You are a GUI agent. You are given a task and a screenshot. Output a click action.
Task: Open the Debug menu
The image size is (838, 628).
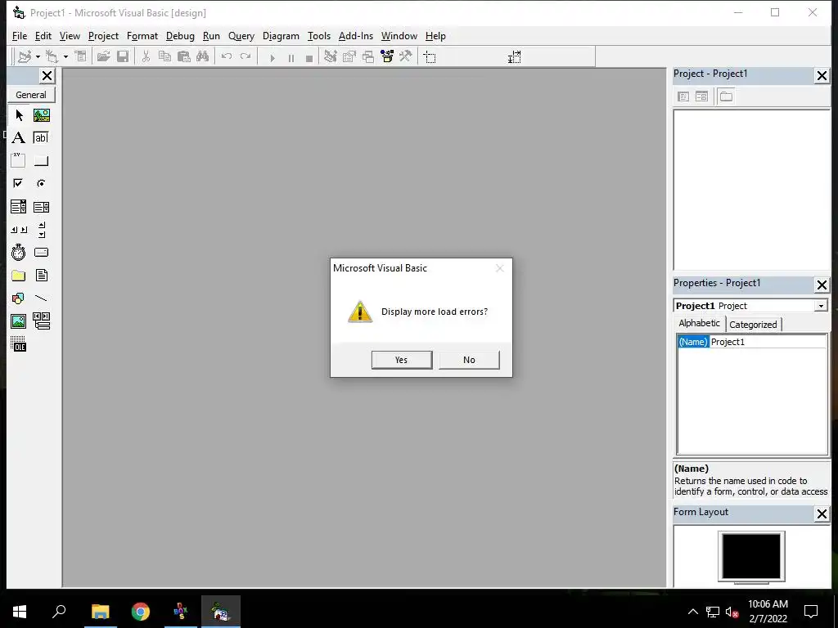coord(180,36)
